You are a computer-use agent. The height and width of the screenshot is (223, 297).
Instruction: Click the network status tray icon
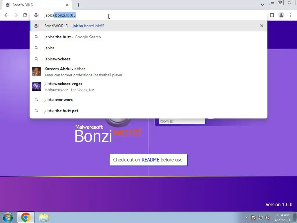tap(261, 217)
